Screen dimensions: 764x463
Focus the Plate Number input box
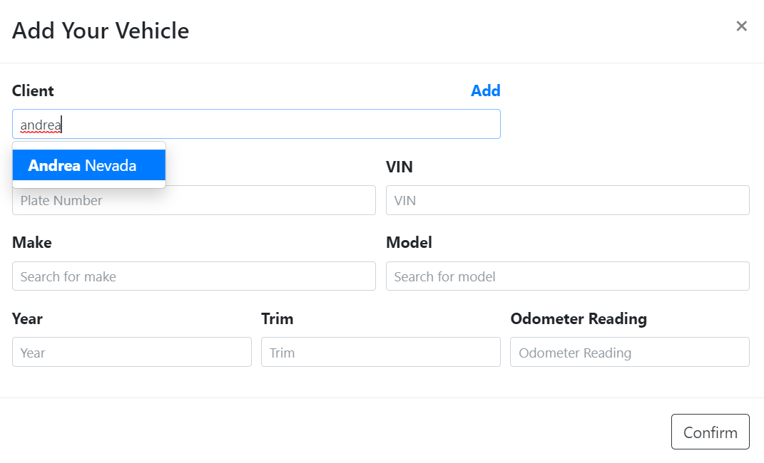coord(193,200)
